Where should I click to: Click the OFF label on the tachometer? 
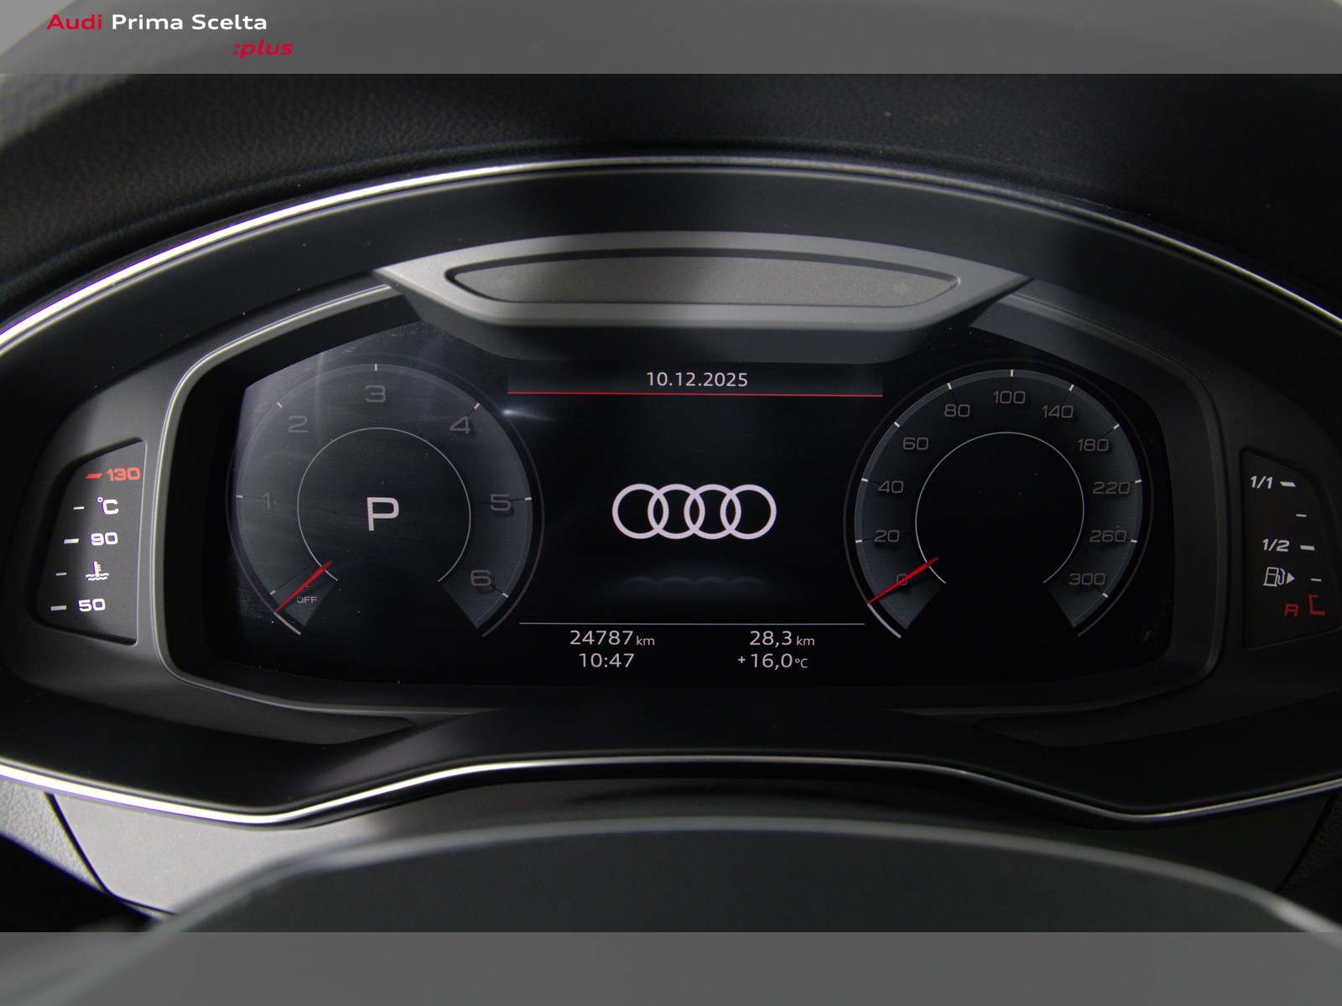coord(307,600)
